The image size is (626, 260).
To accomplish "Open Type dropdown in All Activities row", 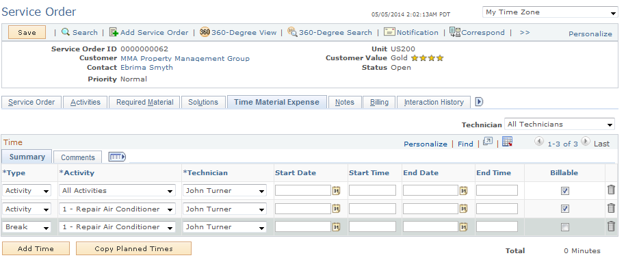I will pos(27,190).
